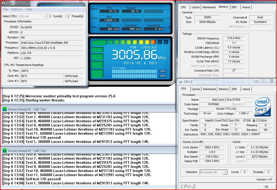The width and height of the screenshot is (277, 190).
Task: Click the CPU temperature 57 °C readout
Action: (x=109, y=11)
